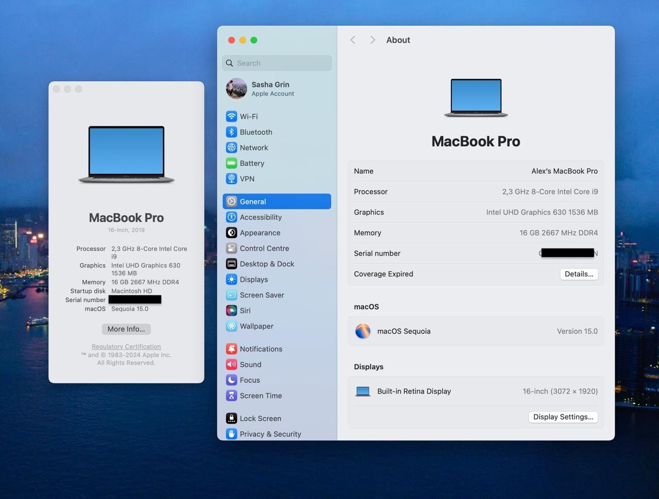Image resolution: width=659 pixels, height=499 pixels.
Task: Open the Notifications bell icon
Action: 232,349
